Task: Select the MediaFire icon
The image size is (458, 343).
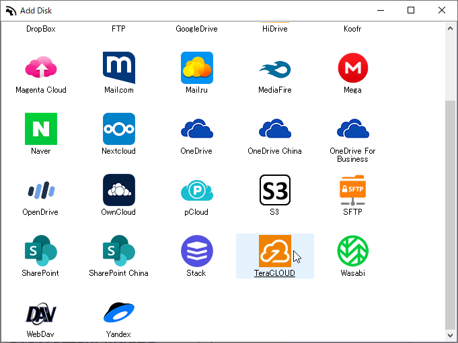Action: (274, 68)
